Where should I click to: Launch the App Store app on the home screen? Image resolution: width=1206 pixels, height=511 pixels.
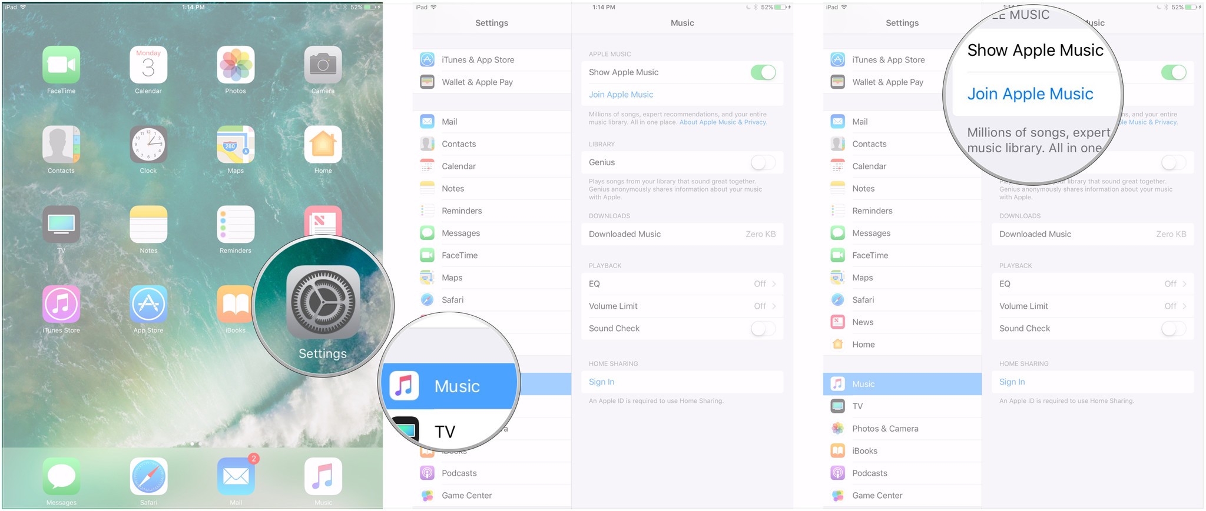pyautogui.click(x=148, y=304)
